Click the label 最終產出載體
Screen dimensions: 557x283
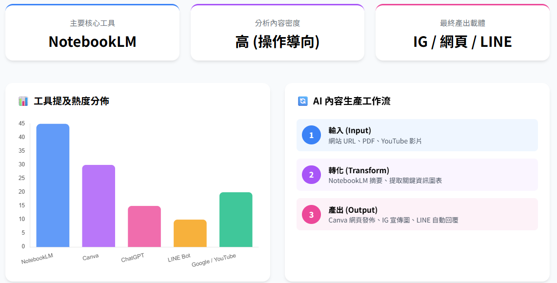(x=462, y=23)
